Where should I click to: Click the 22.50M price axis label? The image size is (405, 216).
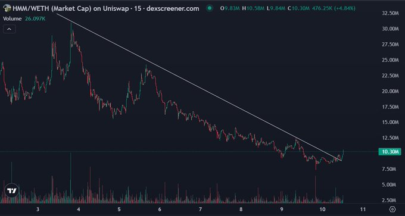point(390,76)
